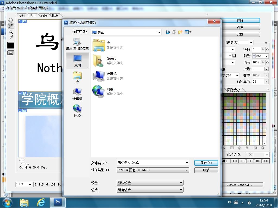This screenshot has height=208, width=278.
Task: Switch to the 四联 tab
Action: point(55,15)
